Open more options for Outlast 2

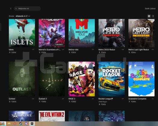coord(63,99)
